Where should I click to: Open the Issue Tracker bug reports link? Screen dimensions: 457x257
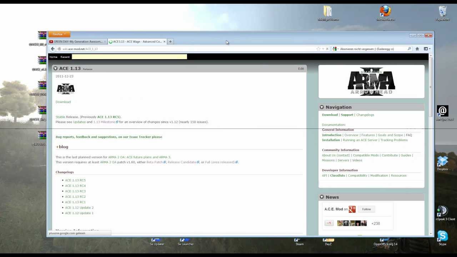pyautogui.click(x=109, y=137)
